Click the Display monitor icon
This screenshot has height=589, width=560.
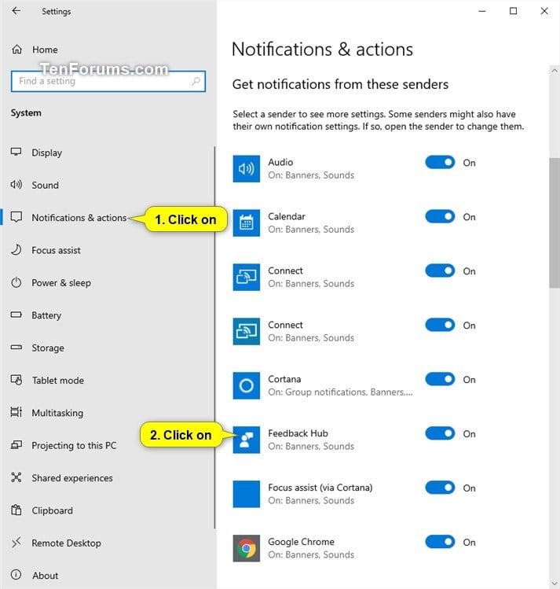[16, 152]
